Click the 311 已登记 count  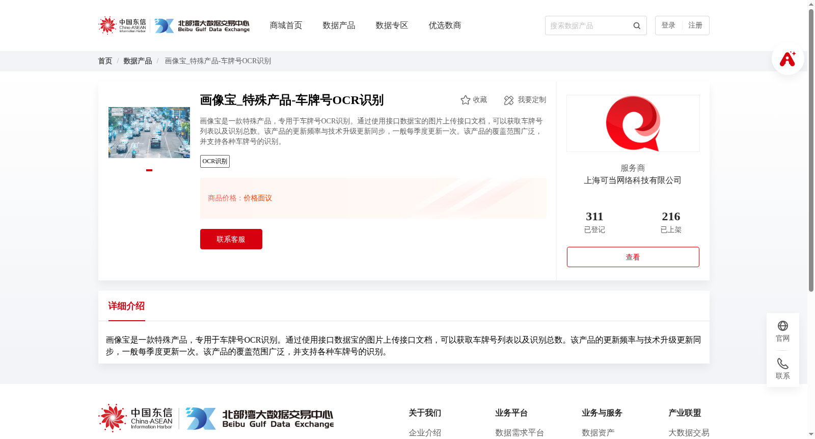pos(594,222)
